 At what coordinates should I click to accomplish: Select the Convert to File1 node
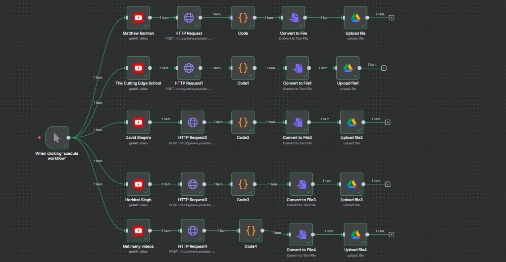point(297,68)
